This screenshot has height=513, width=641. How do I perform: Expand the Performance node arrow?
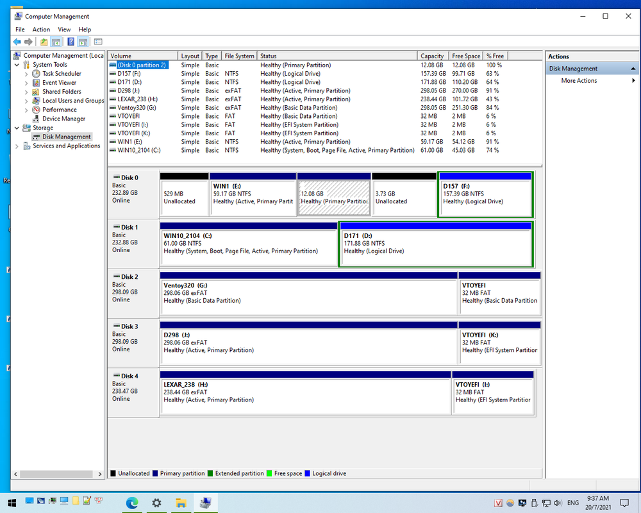(x=26, y=110)
